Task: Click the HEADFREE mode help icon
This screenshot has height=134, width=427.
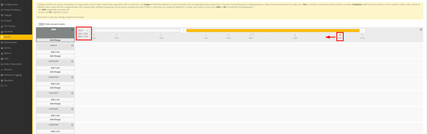Action: coord(72,77)
